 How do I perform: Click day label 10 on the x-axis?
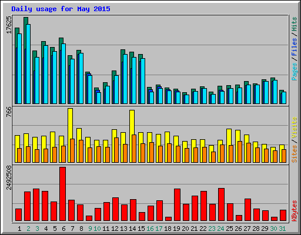pos(97,229)
